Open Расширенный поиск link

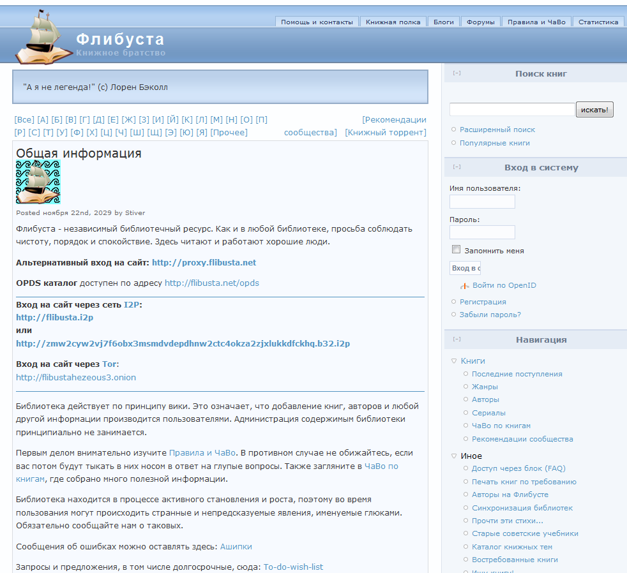click(x=497, y=130)
